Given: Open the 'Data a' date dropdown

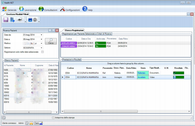Looking at the screenshot, I should click(41, 39).
